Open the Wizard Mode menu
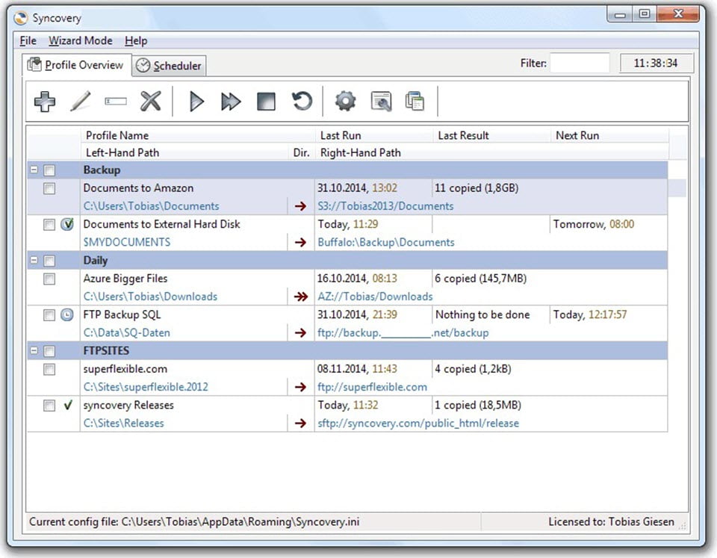This screenshot has height=558, width=717. click(x=81, y=40)
